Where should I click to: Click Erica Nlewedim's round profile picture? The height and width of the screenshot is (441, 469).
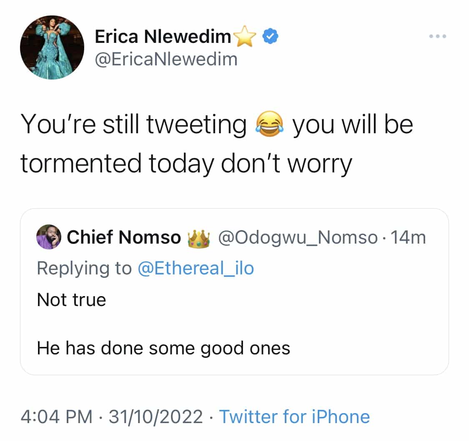point(52,47)
